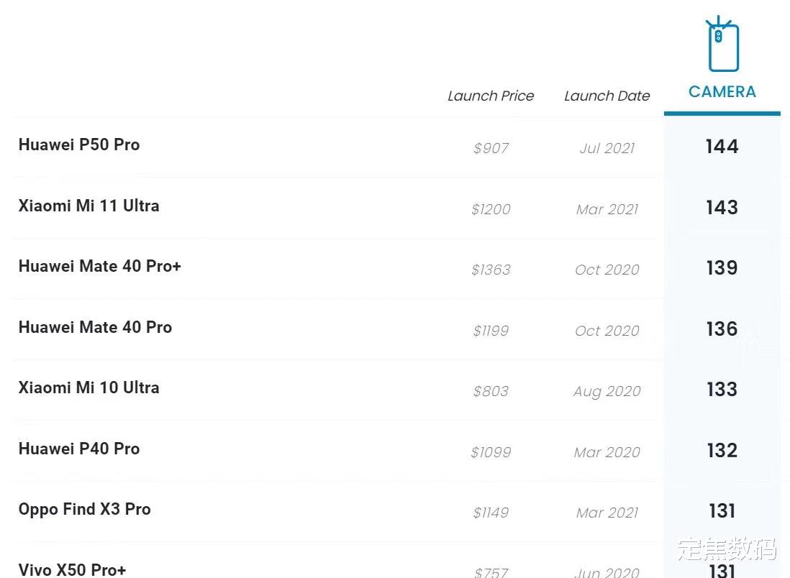
Task: Click the 143 camera score
Action: tap(722, 208)
